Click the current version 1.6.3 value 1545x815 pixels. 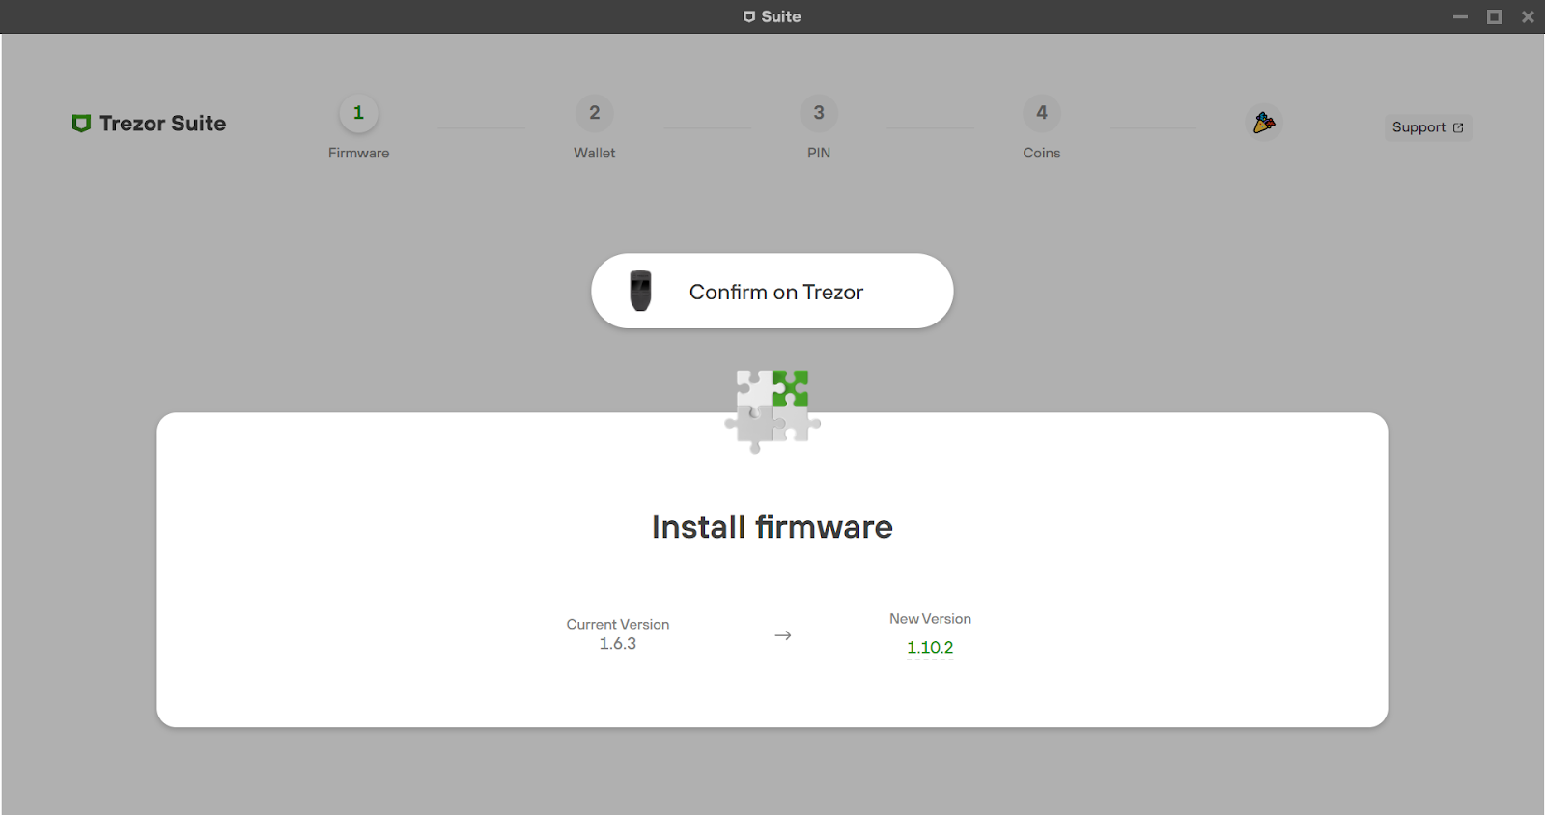(x=618, y=644)
